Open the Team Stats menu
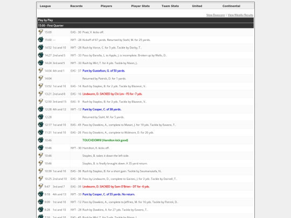The width and height of the screenshot is (291, 218). [x=170, y=6]
